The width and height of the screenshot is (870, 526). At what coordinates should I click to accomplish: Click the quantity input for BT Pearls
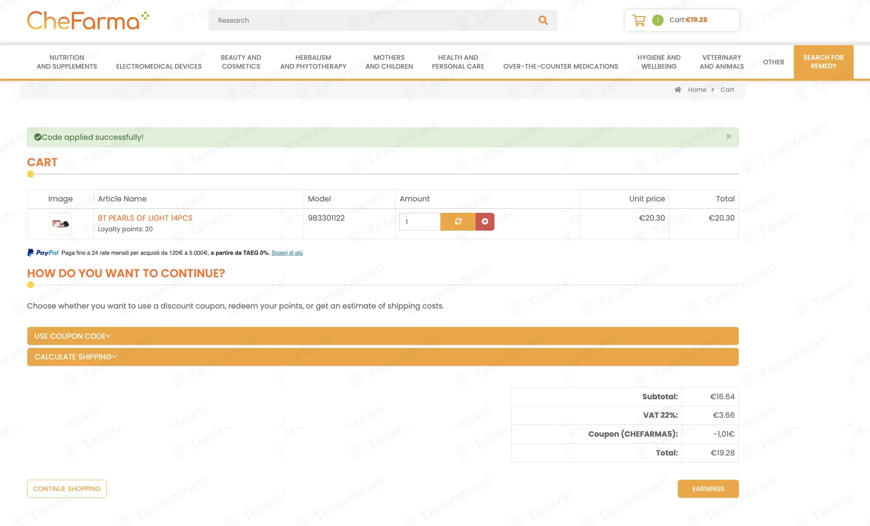click(420, 222)
